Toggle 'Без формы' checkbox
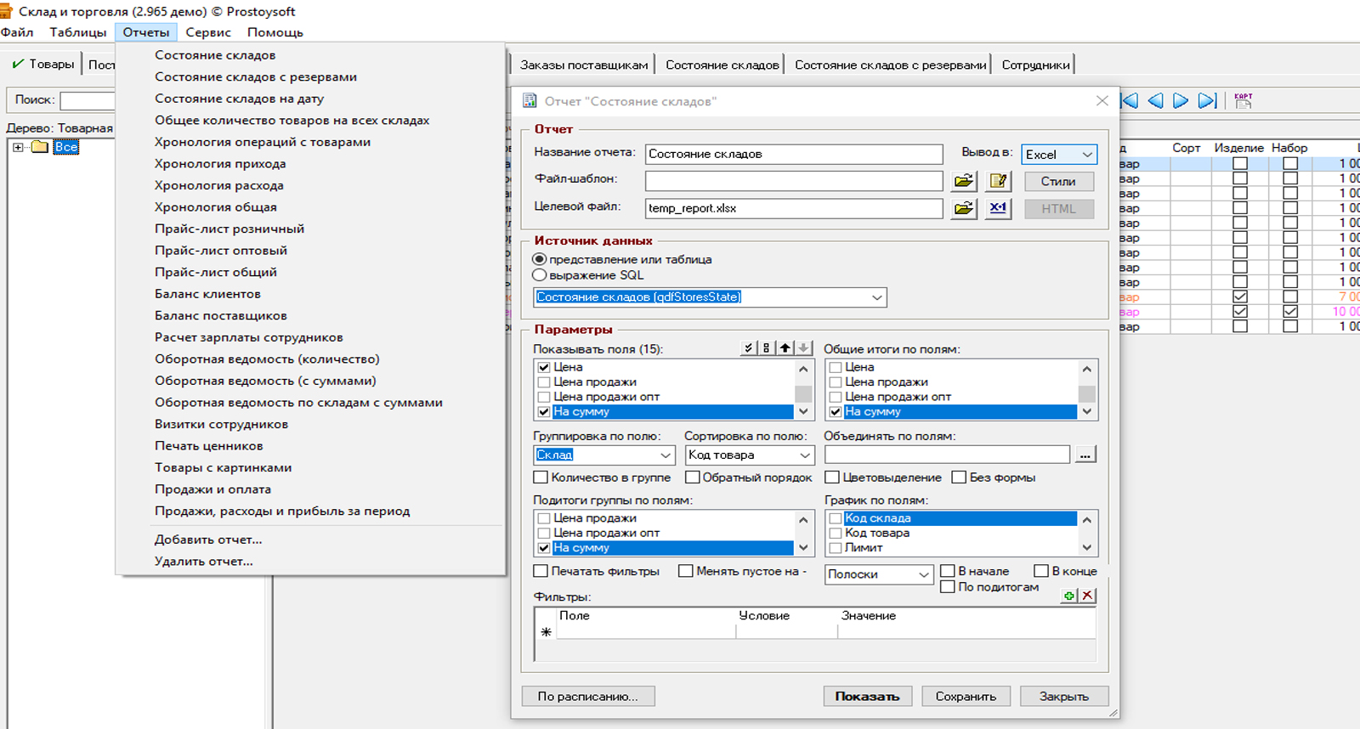 [959, 477]
